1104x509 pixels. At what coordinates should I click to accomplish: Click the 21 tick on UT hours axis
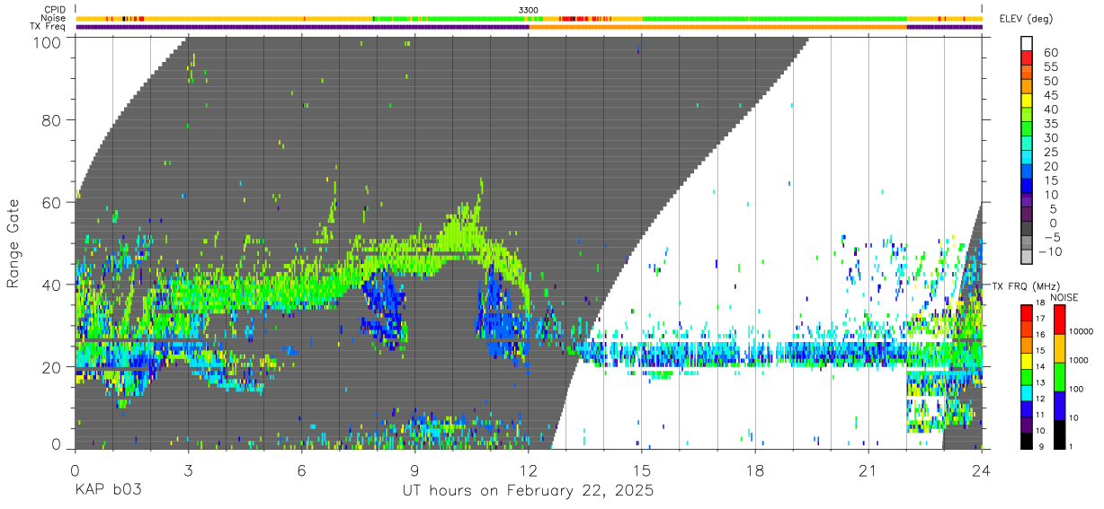[868, 470]
